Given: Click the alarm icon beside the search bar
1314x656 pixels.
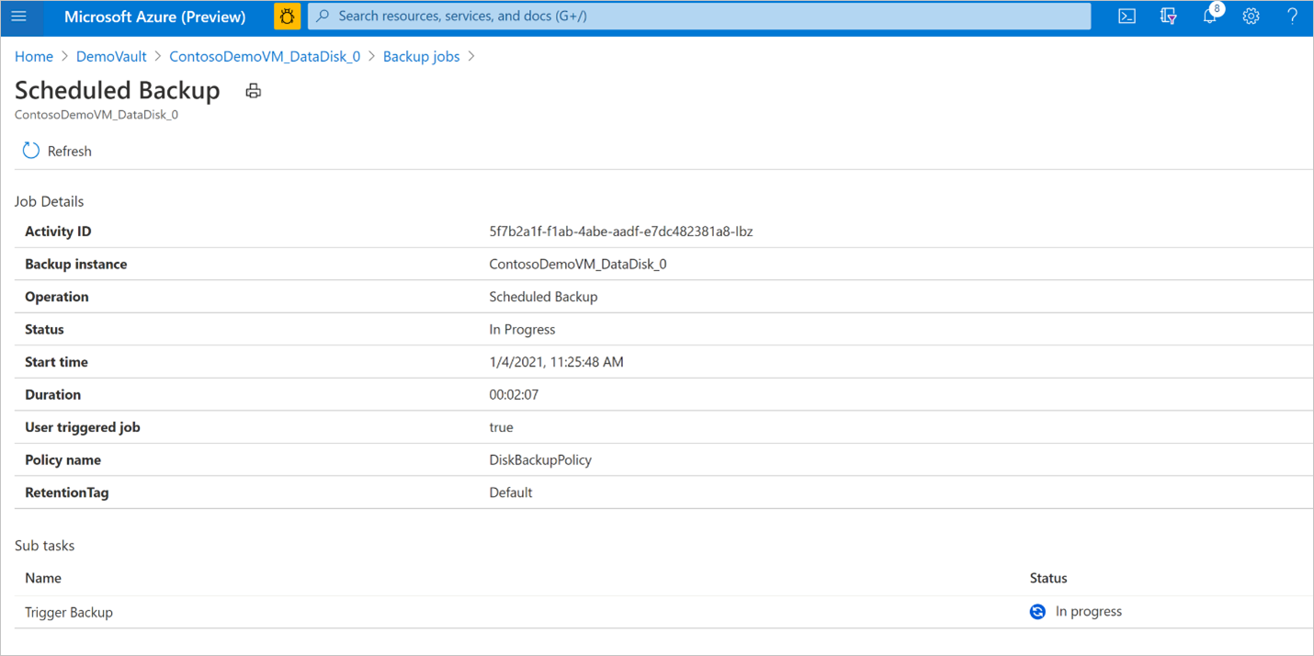Looking at the screenshot, I should point(287,16).
